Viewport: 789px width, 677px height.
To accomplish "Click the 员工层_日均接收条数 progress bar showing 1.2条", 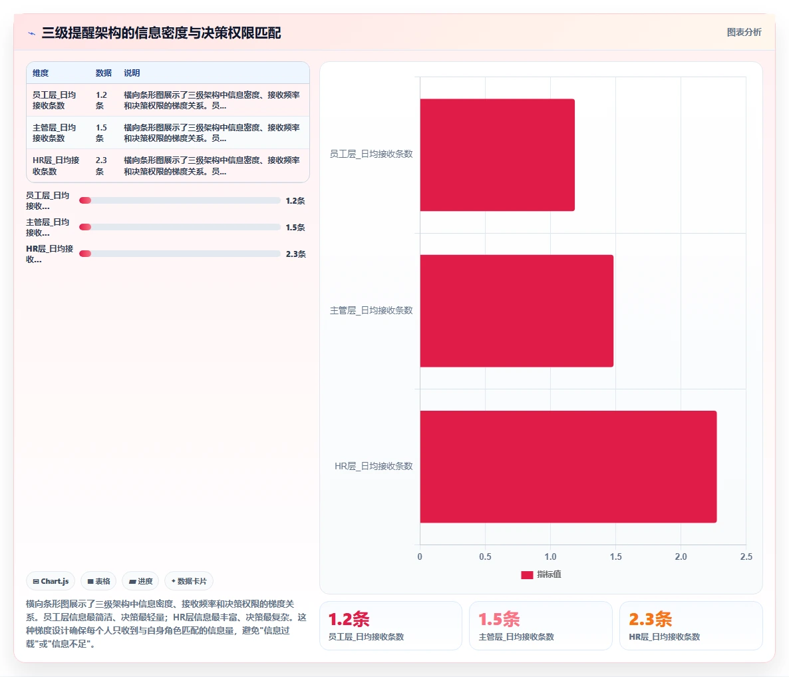I will click(180, 200).
